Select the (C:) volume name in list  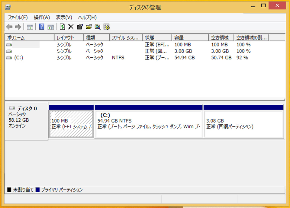[19, 58]
